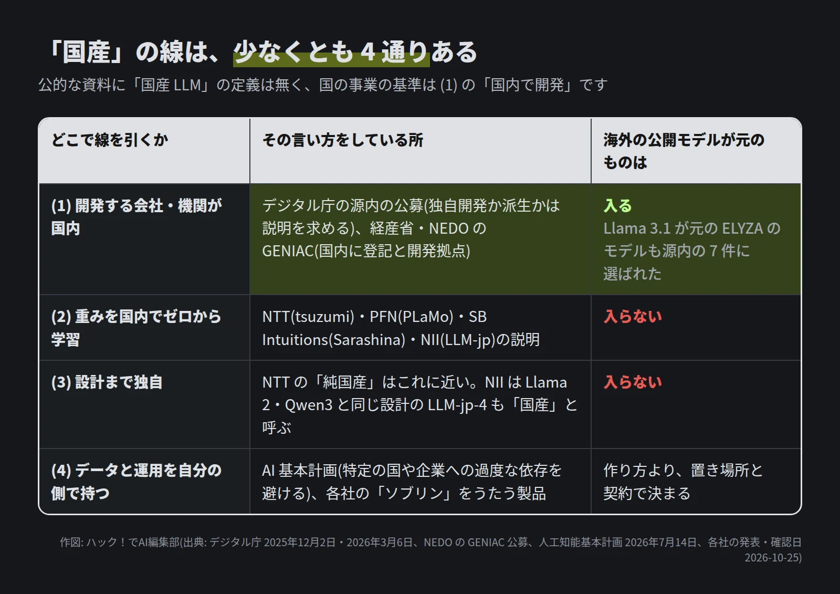Screen dimensions: 840x594
Task: Click the green 入る label
Action: click(618, 205)
